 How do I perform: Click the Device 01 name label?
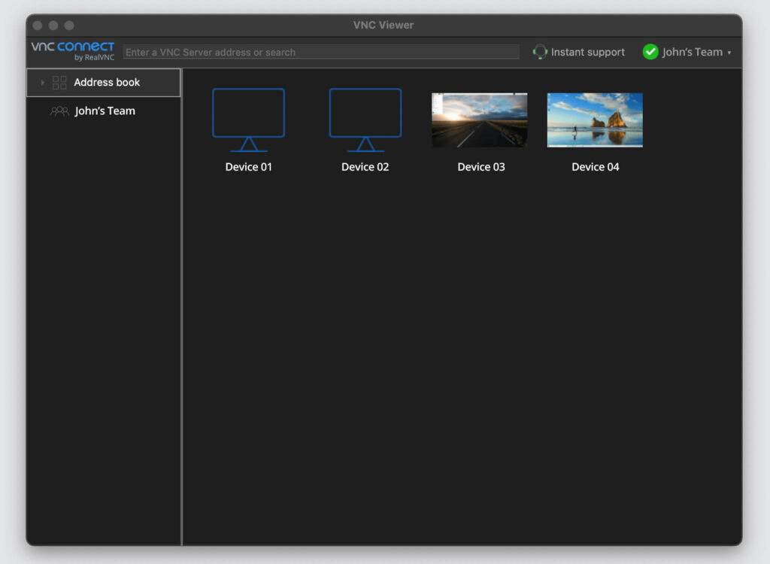point(248,167)
